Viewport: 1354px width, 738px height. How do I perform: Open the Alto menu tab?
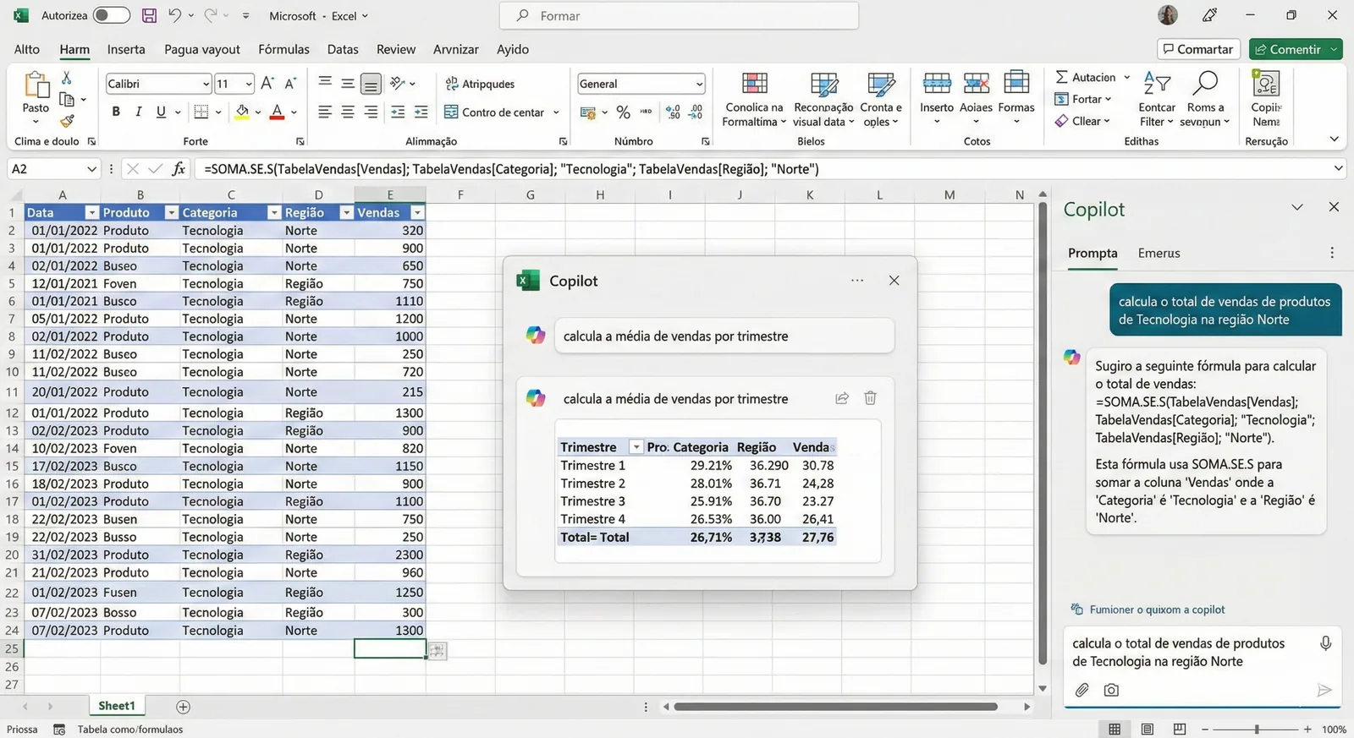click(27, 49)
